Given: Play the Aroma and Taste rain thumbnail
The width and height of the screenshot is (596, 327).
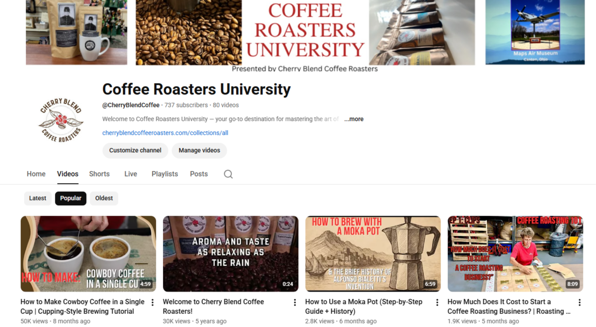Looking at the screenshot, I should (x=231, y=254).
